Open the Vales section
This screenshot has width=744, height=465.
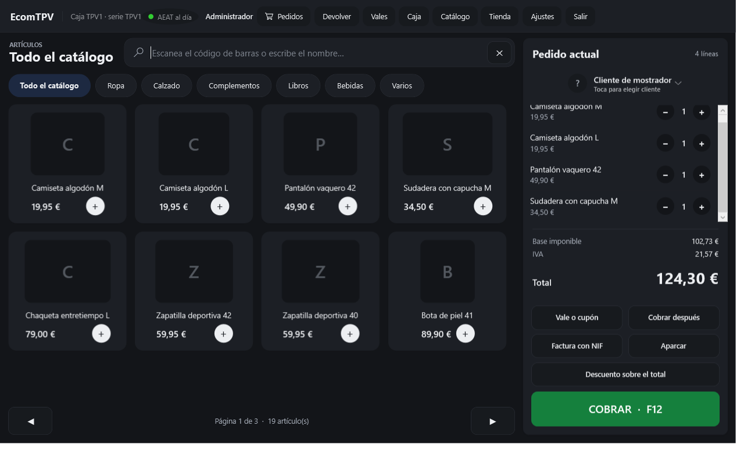pos(379,17)
